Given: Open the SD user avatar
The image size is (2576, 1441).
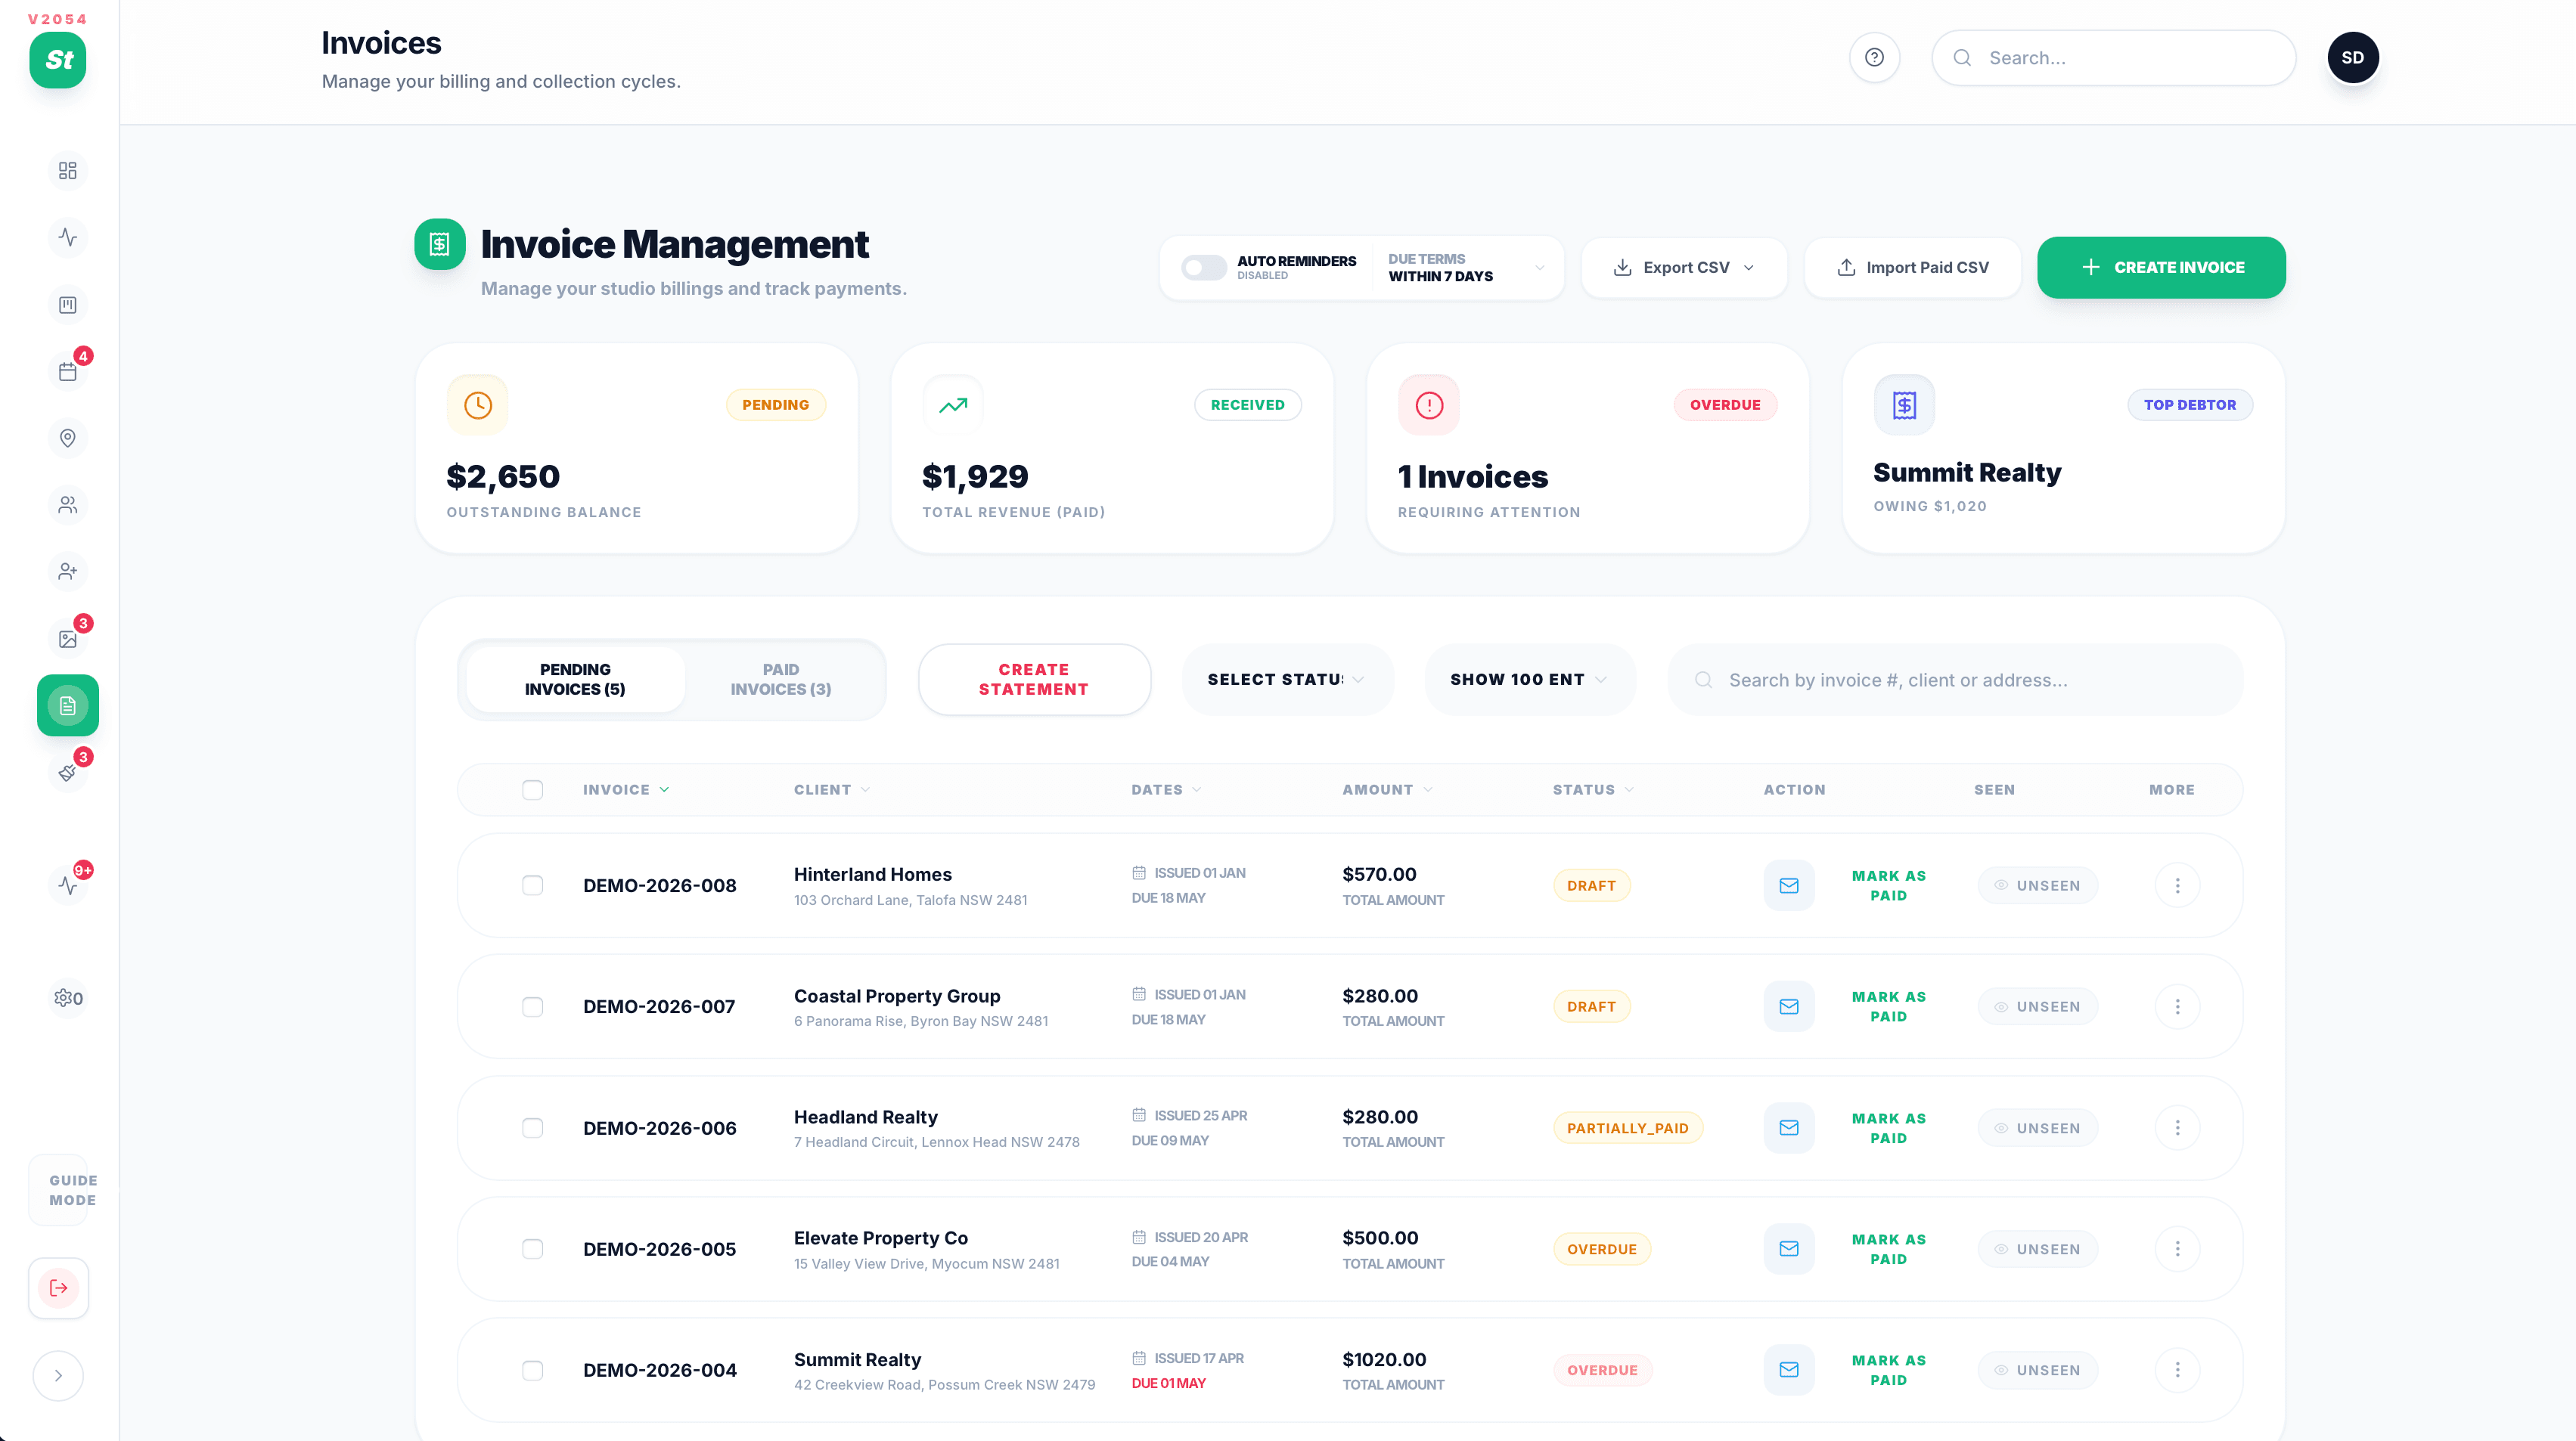Looking at the screenshot, I should [x=2352, y=58].
